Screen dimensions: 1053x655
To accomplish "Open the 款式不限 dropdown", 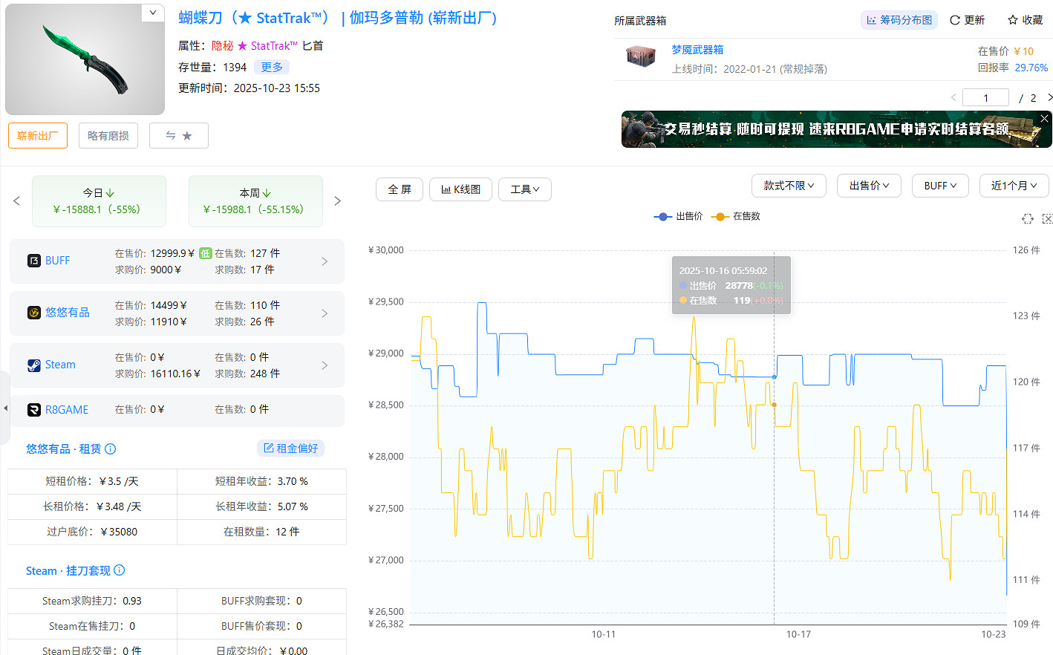I will (x=789, y=186).
